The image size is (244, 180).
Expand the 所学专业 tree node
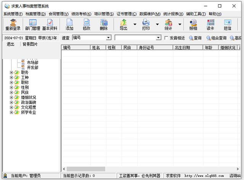pyautogui.click(x=11, y=112)
